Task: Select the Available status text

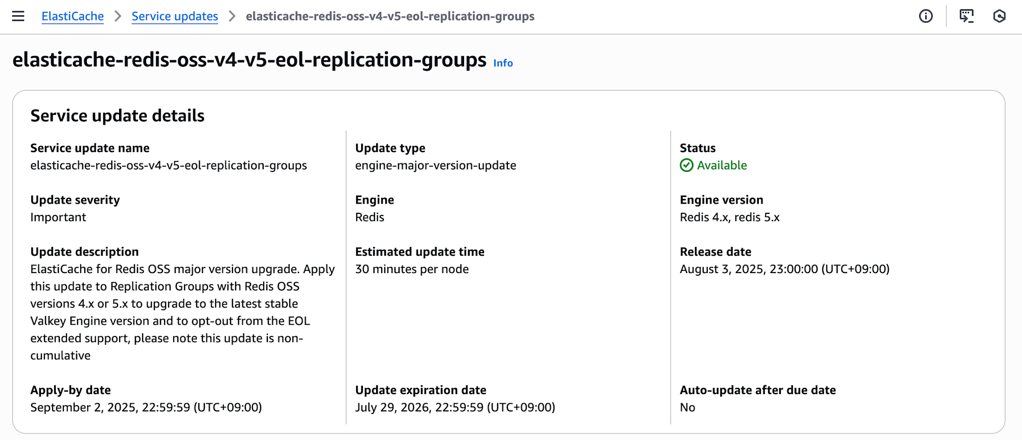Action: (722, 165)
